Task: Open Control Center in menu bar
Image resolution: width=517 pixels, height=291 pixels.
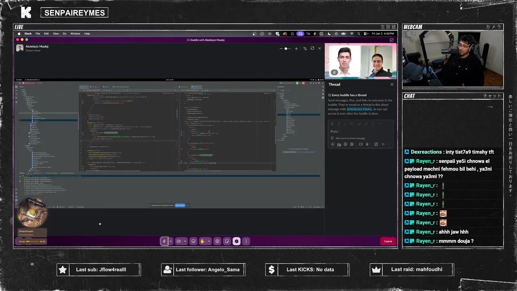Action: tap(366, 34)
